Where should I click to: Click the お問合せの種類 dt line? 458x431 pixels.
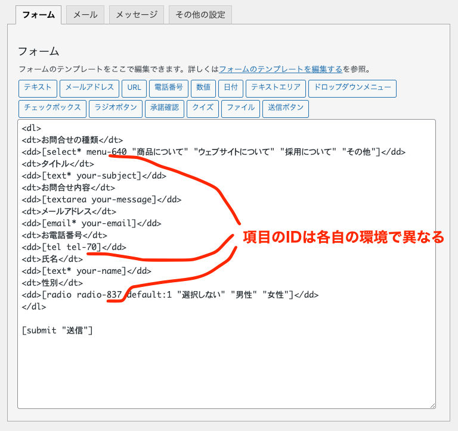(x=72, y=140)
